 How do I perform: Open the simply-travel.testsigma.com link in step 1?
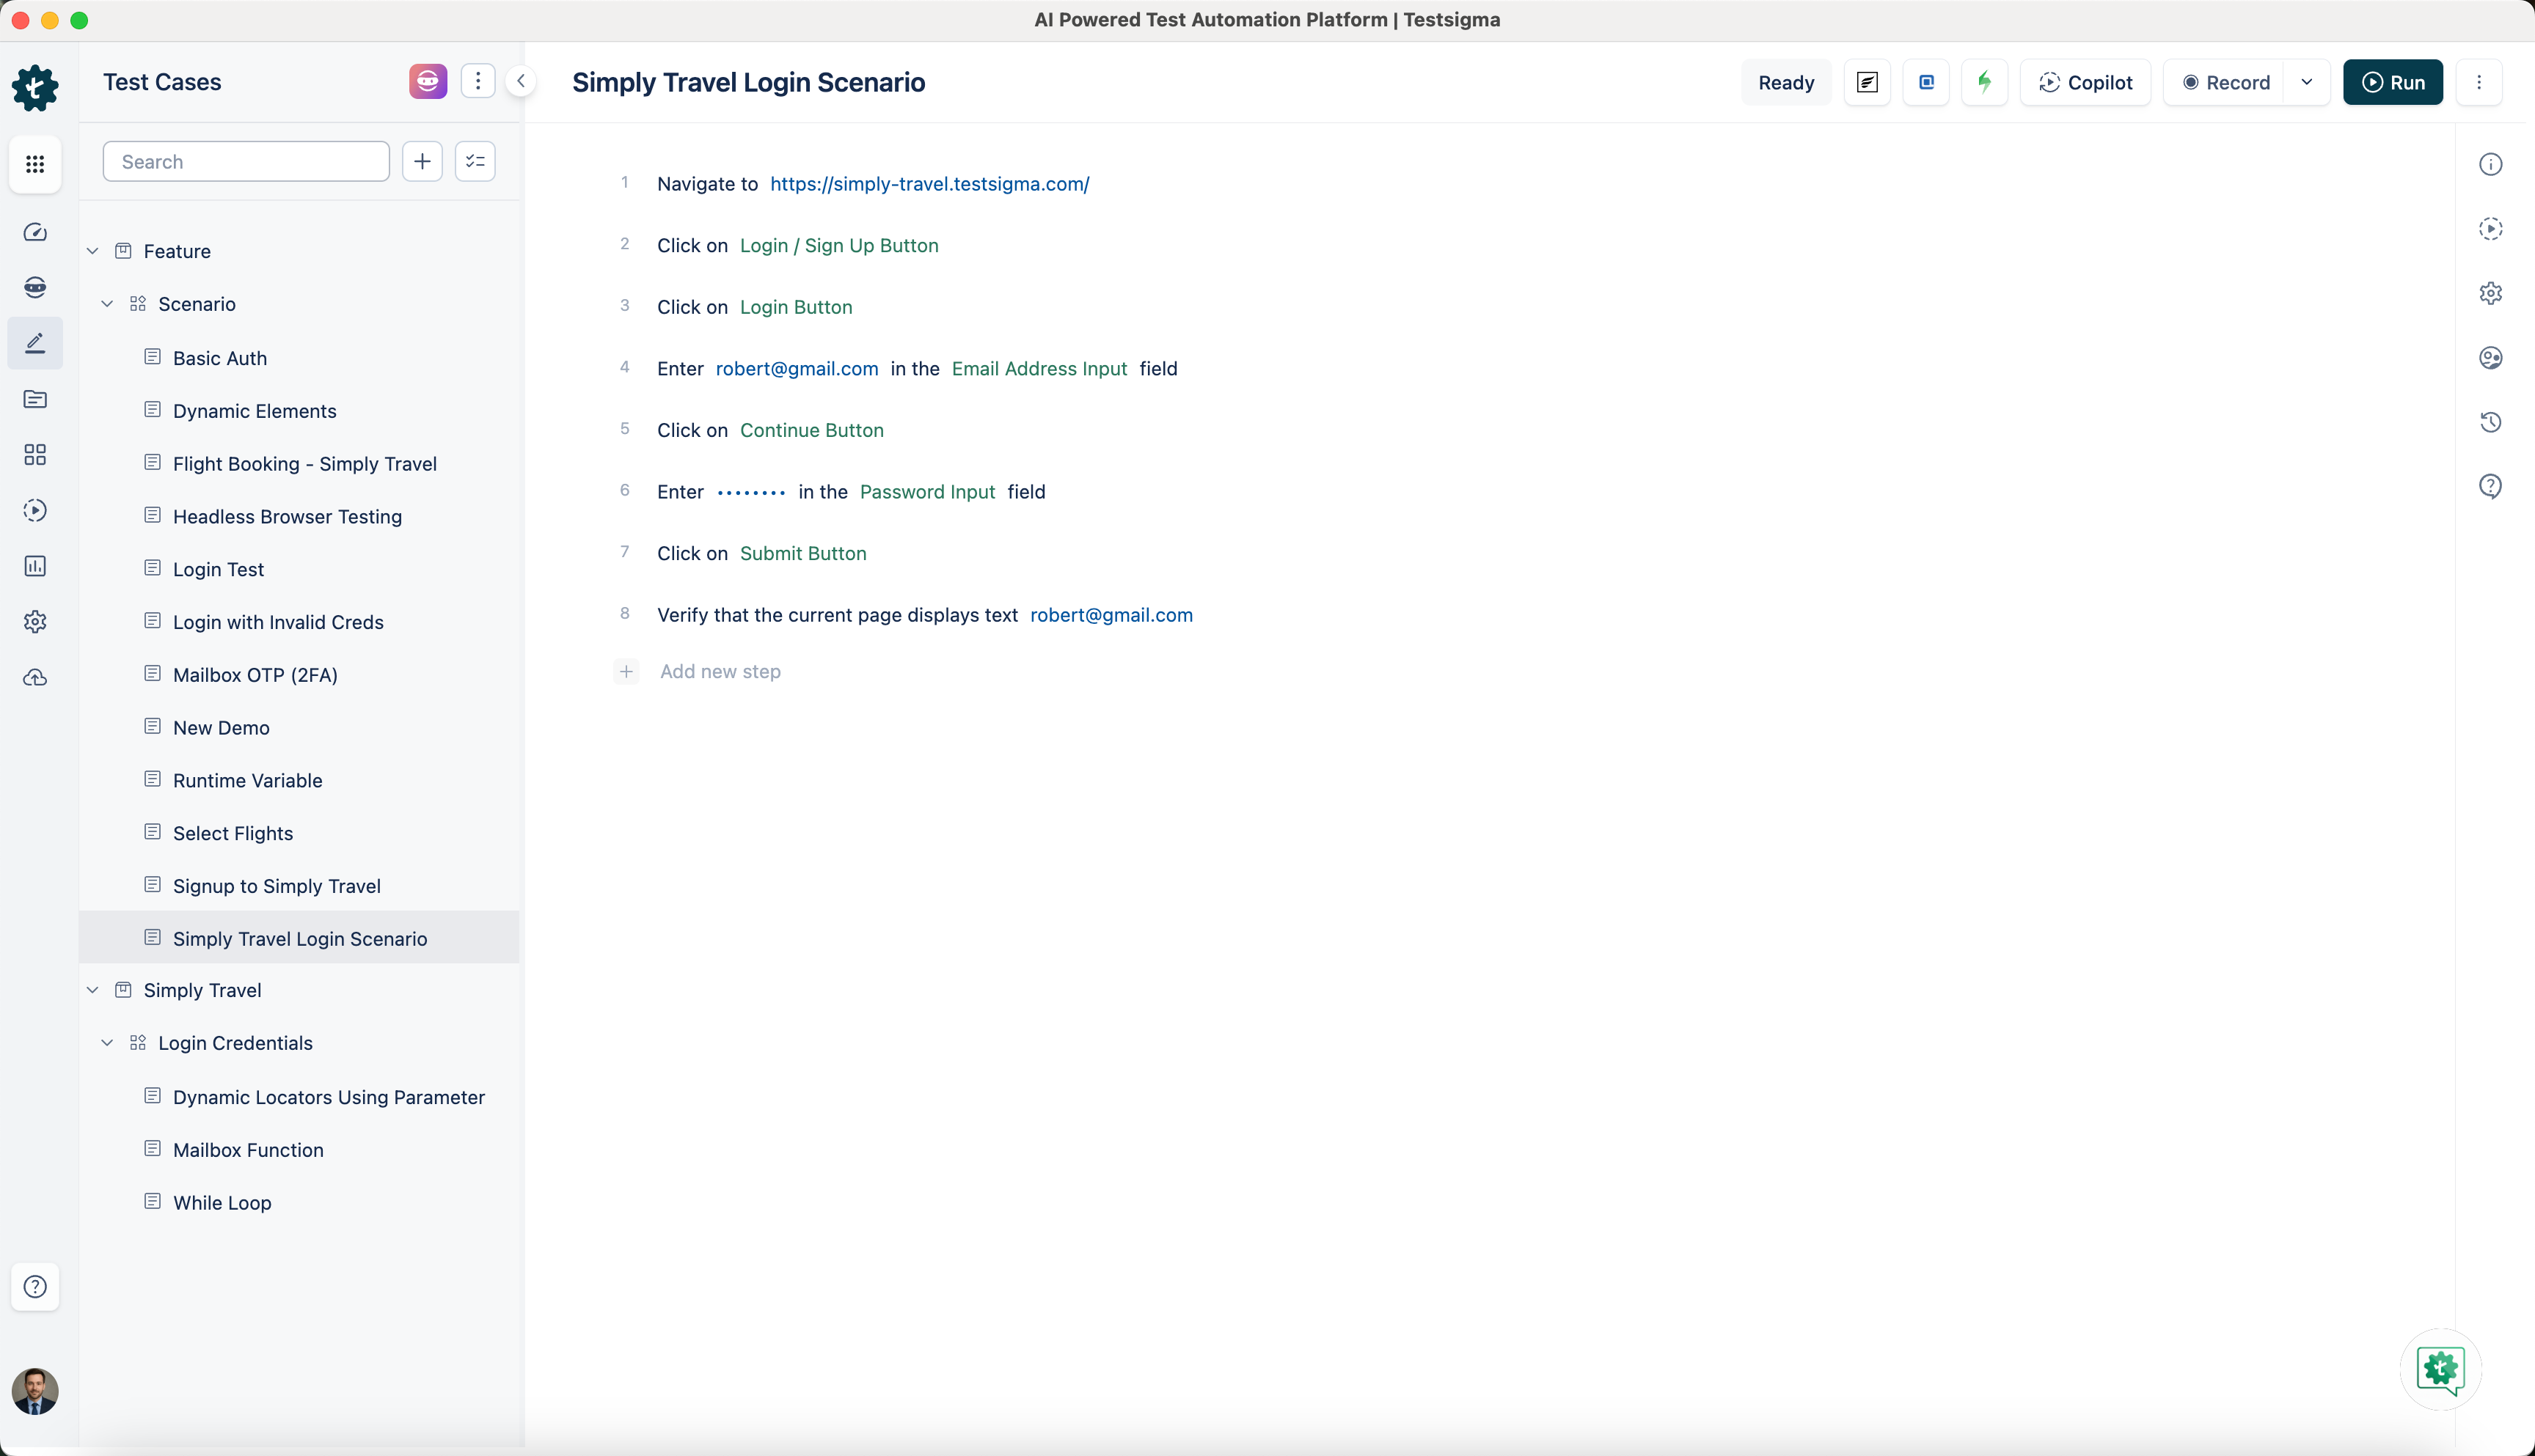tap(929, 183)
